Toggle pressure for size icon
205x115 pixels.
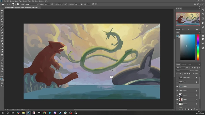pyautogui.click(x=93, y=4)
